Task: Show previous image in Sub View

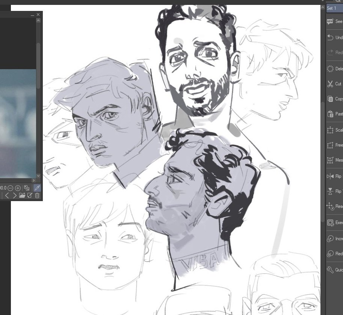Action: click(x=7, y=195)
